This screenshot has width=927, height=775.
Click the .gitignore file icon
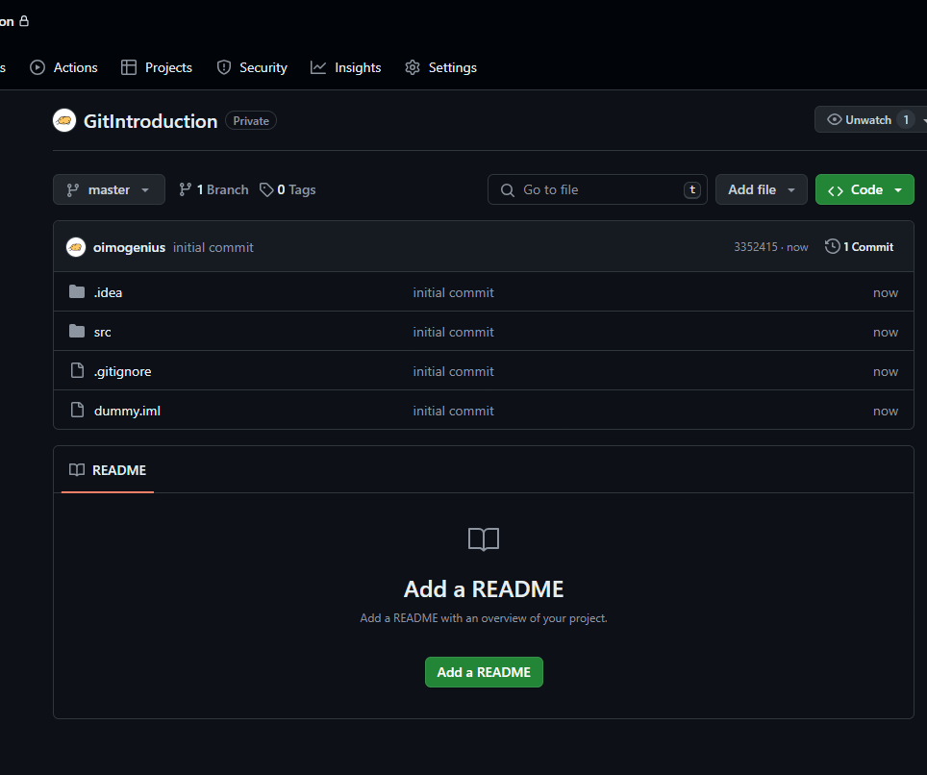pos(77,371)
